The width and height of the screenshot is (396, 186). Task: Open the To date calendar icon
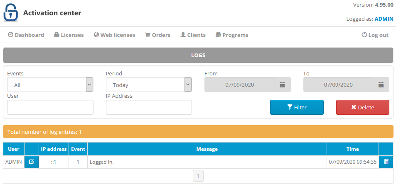coord(381,85)
